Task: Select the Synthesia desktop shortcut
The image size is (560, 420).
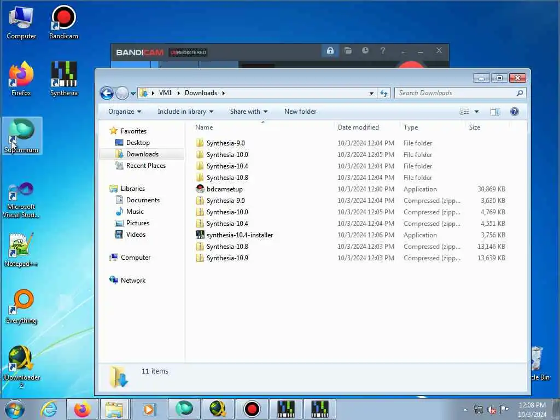Action: [x=63, y=79]
